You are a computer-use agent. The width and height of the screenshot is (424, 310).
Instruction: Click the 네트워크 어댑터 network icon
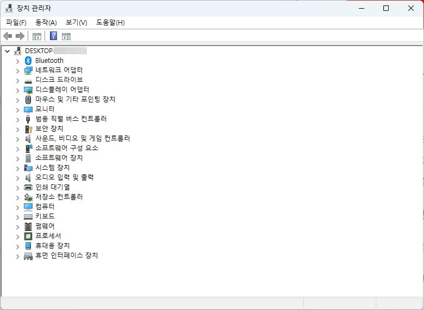point(28,70)
